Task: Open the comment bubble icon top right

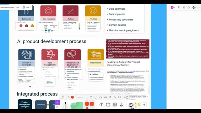Action: 188,8
